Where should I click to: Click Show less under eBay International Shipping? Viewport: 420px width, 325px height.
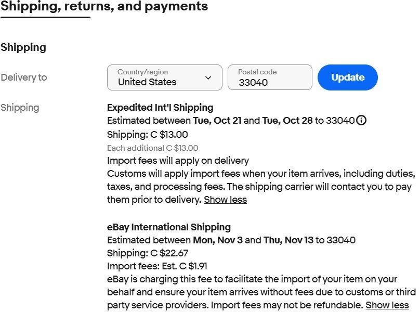click(387, 305)
